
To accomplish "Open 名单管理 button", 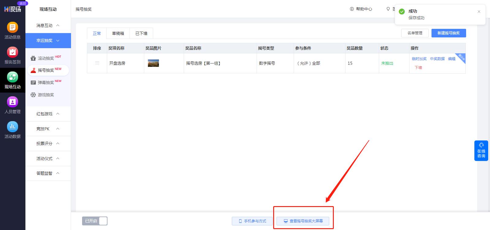I will click(x=415, y=33).
